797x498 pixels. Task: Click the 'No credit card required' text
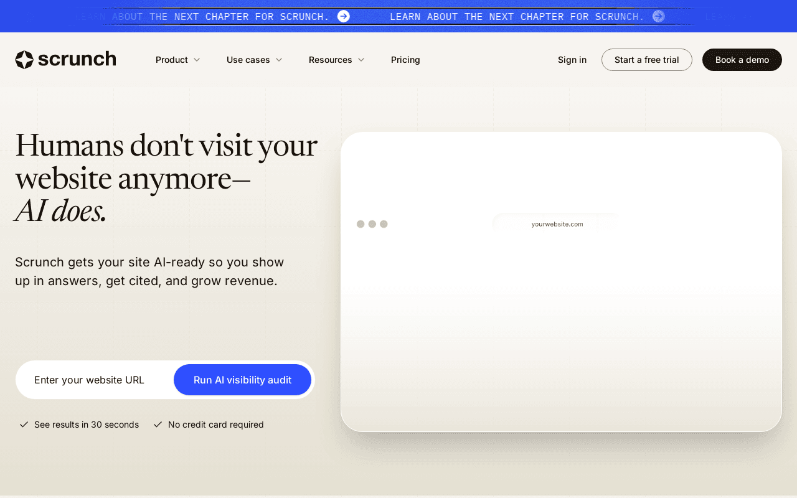click(216, 425)
